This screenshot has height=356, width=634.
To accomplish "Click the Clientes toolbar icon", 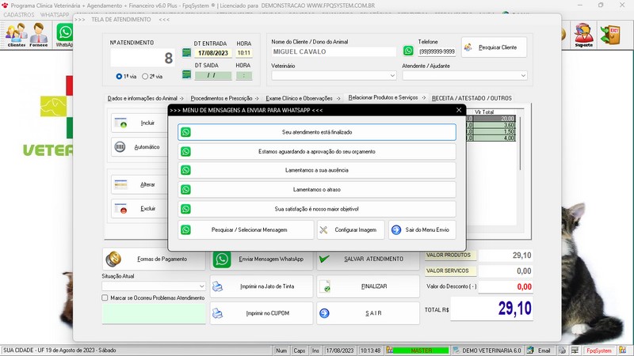I will pyautogui.click(x=16, y=35).
